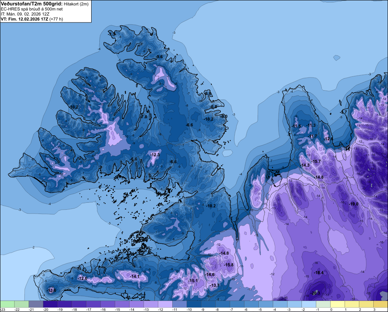Select the legend swatch above -14
Image resolution: width=388 pixels, height=312 pixels.
click(137, 304)
